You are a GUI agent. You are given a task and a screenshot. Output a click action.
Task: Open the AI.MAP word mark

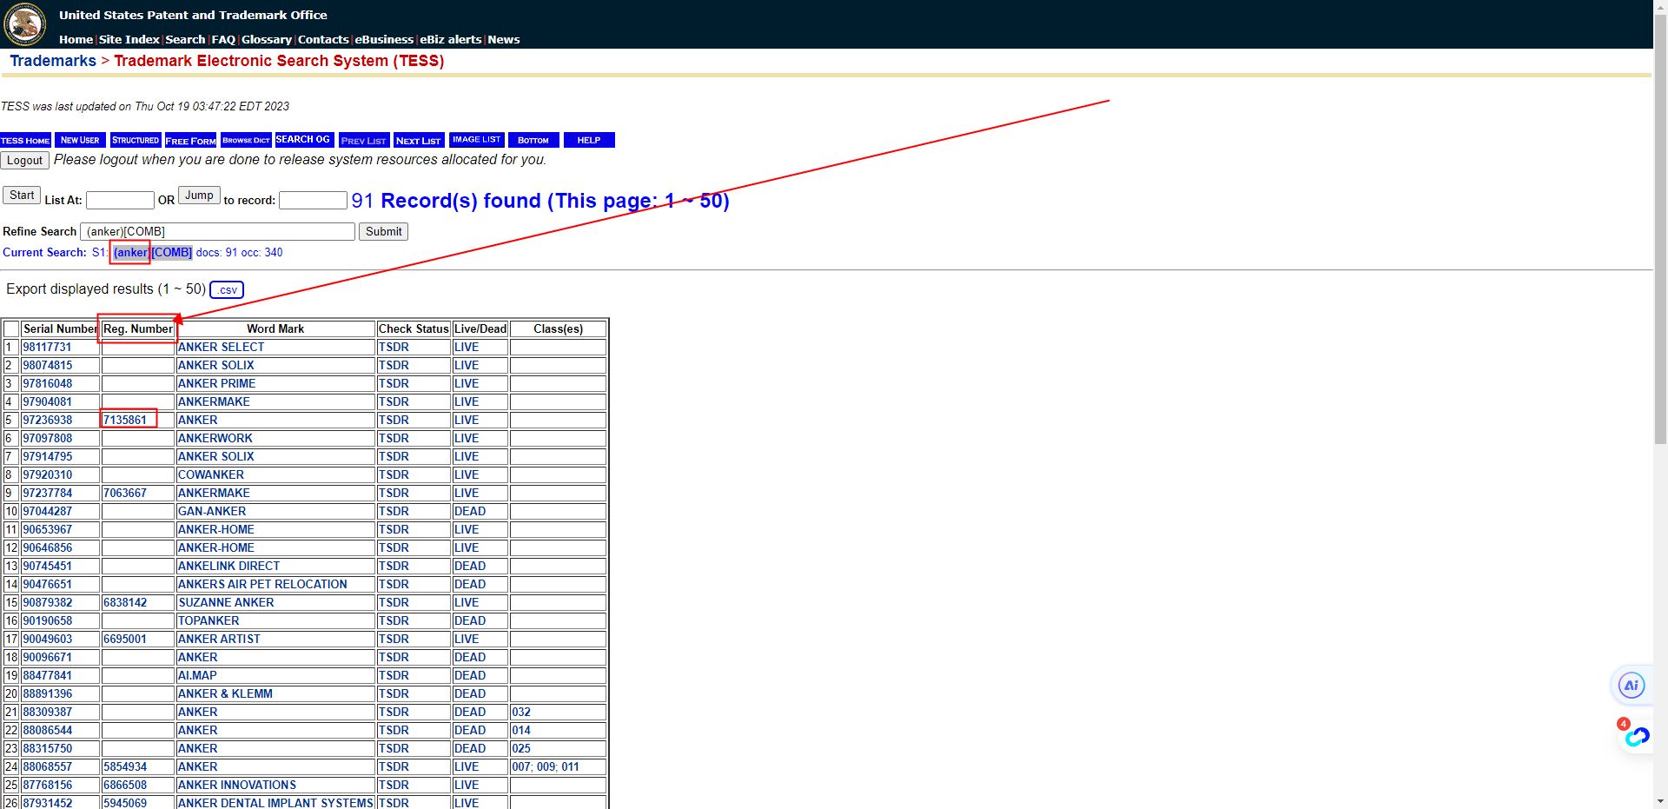coord(197,676)
